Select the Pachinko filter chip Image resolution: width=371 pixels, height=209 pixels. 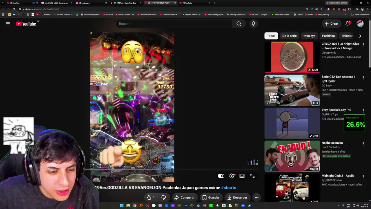coord(328,36)
